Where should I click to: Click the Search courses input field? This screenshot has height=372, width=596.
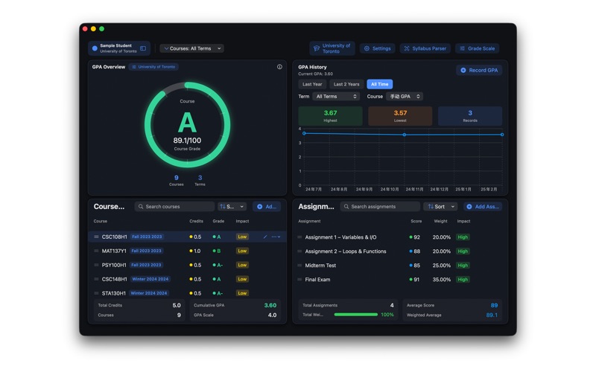(x=174, y=207)
